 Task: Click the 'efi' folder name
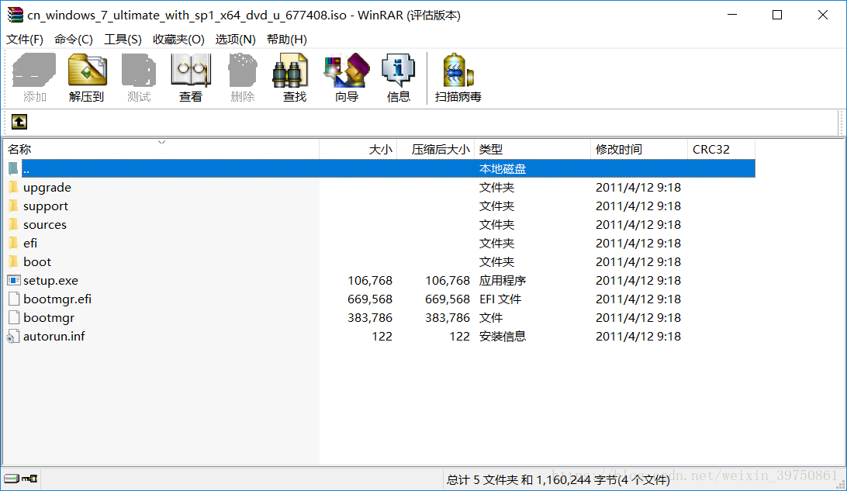tap(30, 243)
